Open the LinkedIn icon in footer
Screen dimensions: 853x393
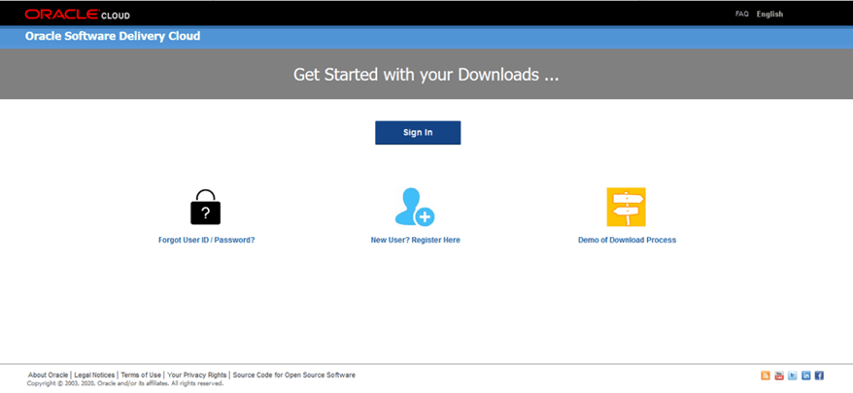pos(806,376)
